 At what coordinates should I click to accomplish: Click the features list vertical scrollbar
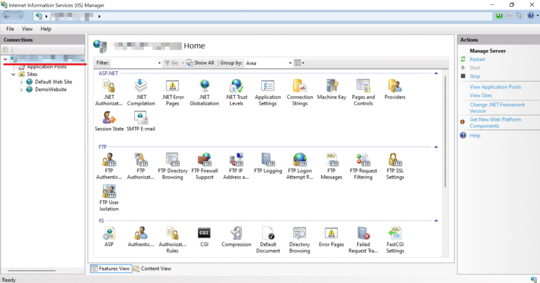pos(445,132)
